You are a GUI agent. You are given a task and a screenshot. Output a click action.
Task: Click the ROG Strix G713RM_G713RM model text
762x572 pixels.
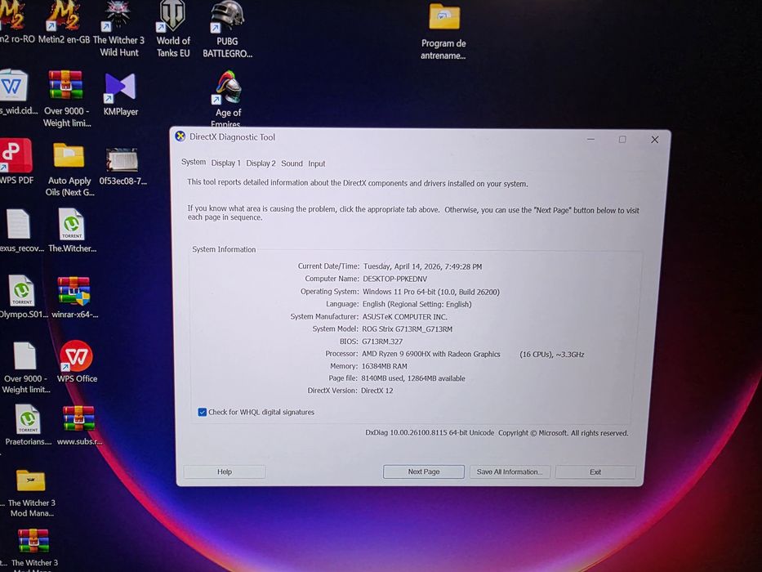click(408, 329)
